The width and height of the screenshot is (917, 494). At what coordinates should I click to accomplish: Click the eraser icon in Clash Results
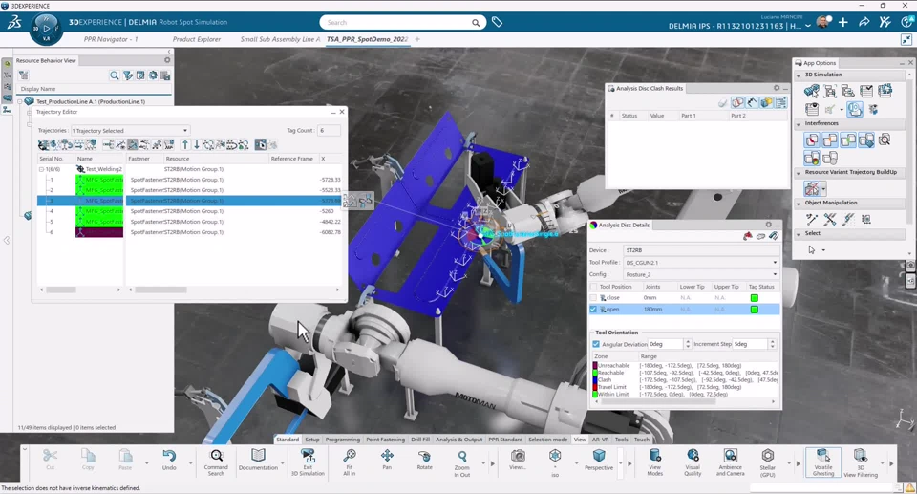click(723, 103)
